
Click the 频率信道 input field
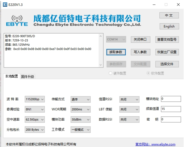click(170, 109)
